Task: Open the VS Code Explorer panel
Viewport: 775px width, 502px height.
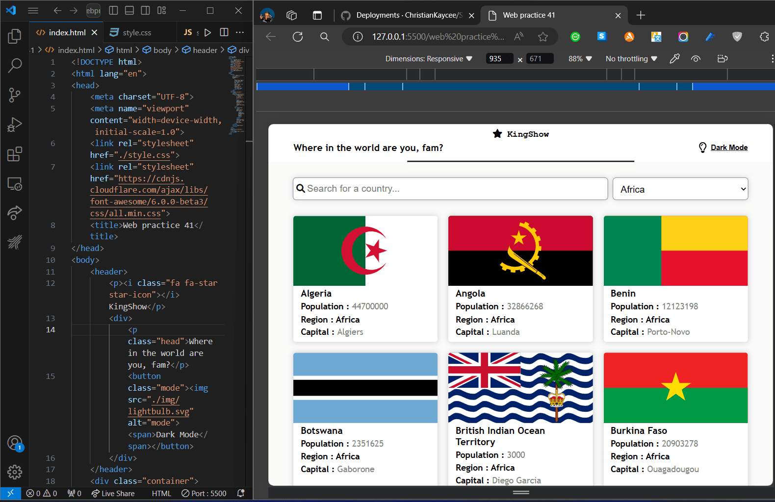Action: tap(15, 36)
